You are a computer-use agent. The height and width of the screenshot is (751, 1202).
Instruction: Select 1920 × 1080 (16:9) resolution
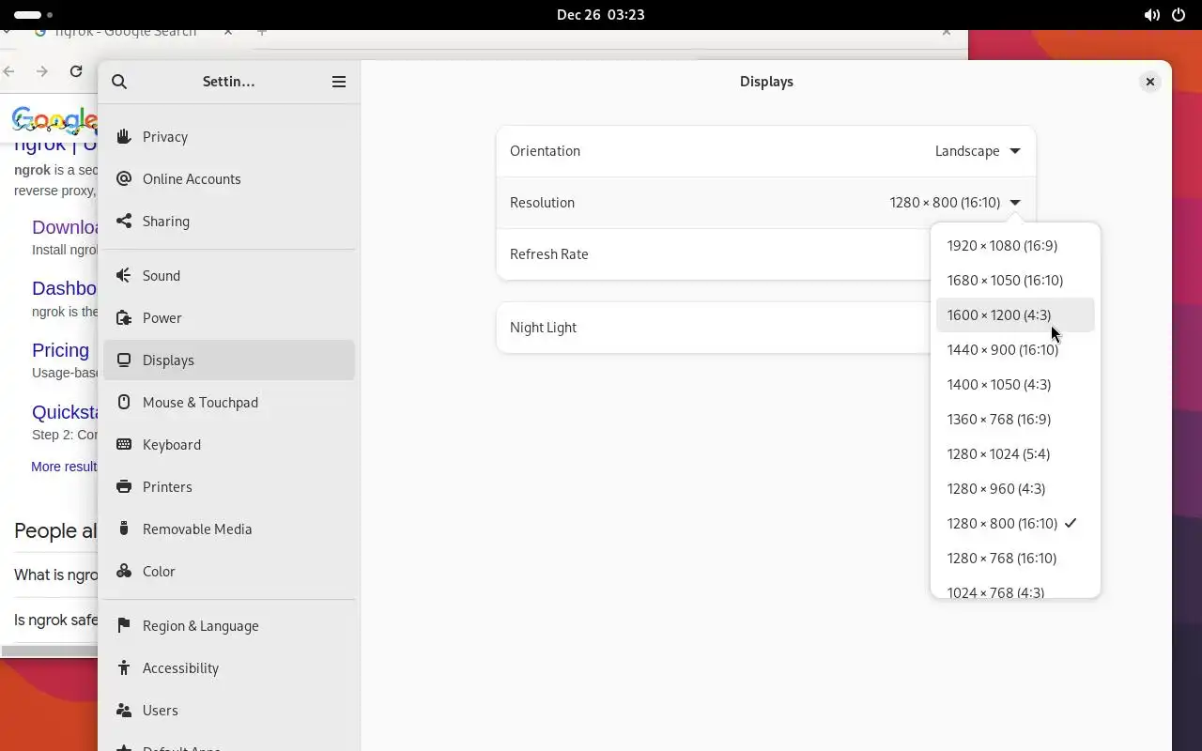click(x=1015, y=246)
